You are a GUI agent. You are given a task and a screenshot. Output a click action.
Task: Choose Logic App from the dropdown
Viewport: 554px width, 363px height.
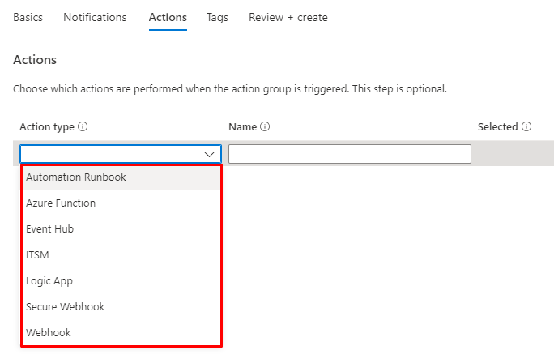click(x=49, y=281)
